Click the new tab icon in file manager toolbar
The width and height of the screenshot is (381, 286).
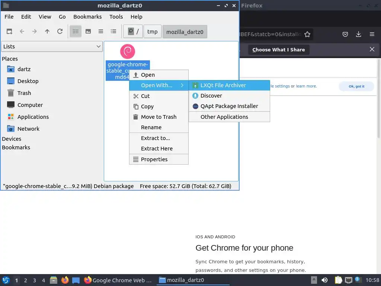(x=9, y=31)
